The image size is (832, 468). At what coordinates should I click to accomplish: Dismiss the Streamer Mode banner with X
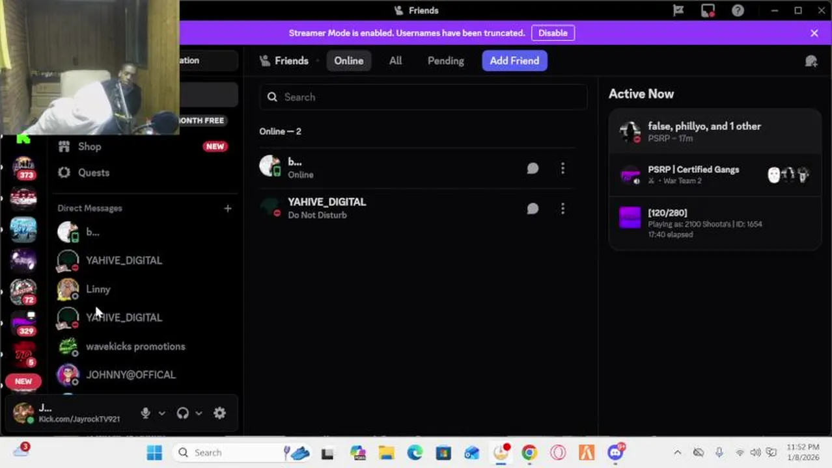[814, 33]
